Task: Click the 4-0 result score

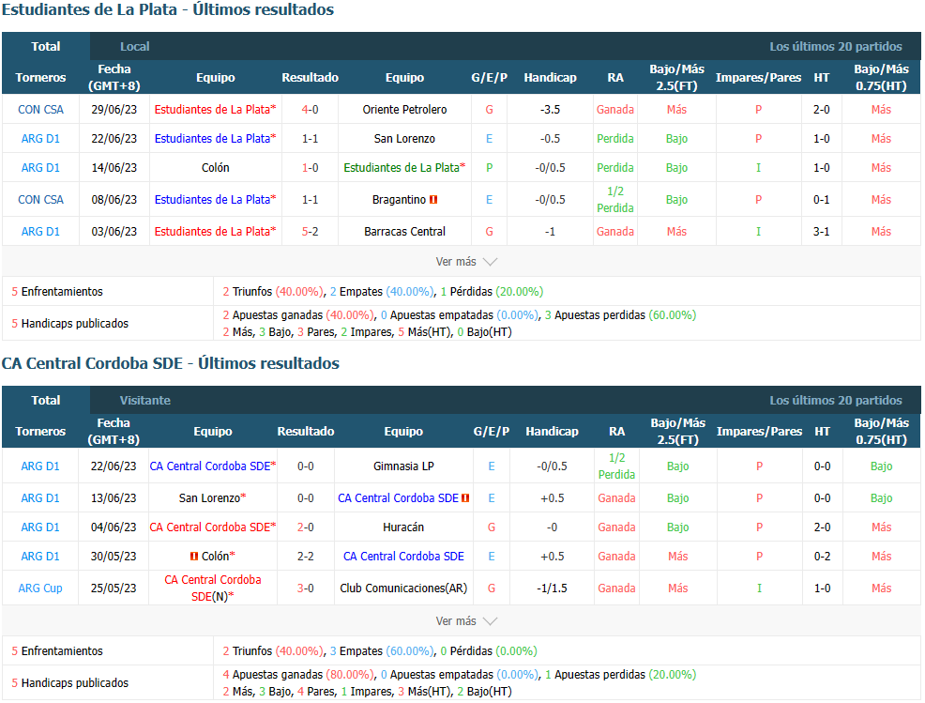Action: (311, 109)
